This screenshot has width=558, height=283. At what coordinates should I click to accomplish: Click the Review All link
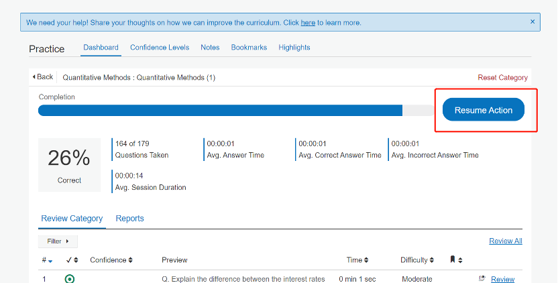[x=505, y=241]
